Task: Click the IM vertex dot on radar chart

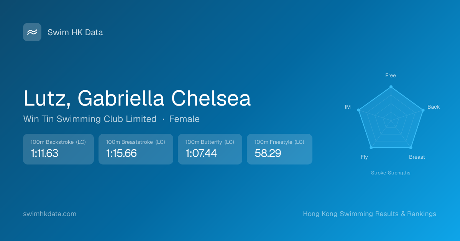Action: 358,110
